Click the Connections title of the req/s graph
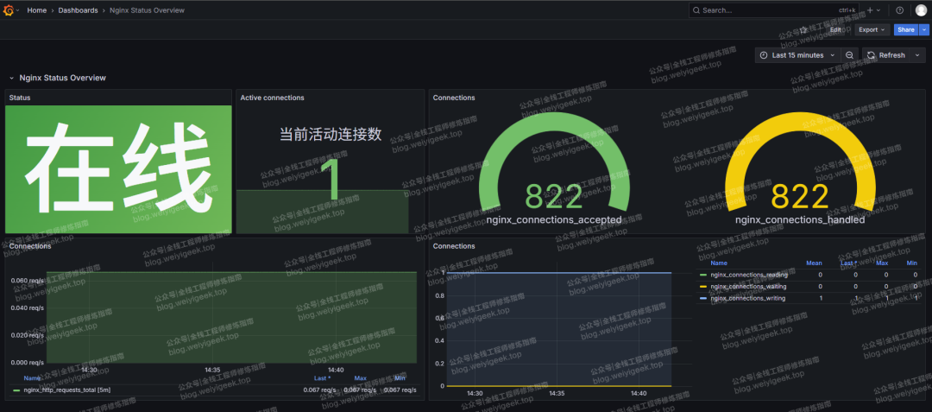This screenshot has height=412, width=932. 29,246
